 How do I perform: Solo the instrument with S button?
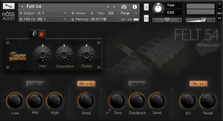pyautogui.click(x=146, y=7)
